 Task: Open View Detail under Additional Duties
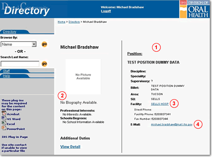(x=70, y=147)
